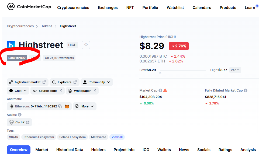Click the Fully Diluted Market Cap info icon
This screenshot has width=259, height=161.
point(246,90)
